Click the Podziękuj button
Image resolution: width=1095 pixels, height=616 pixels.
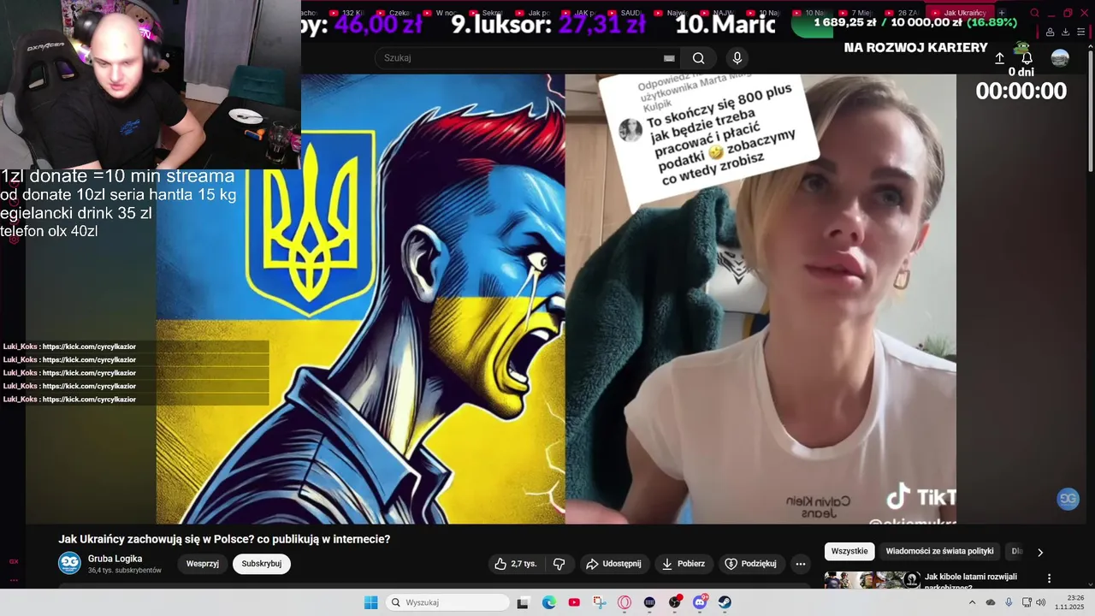click(x=751, y=564)
